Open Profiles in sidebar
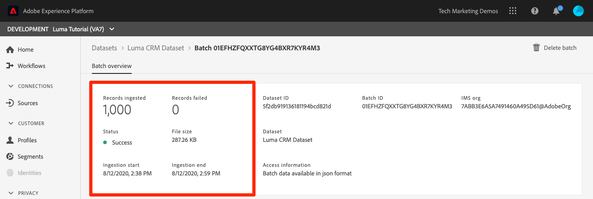The image size is (593, 199). coord(27,140)
